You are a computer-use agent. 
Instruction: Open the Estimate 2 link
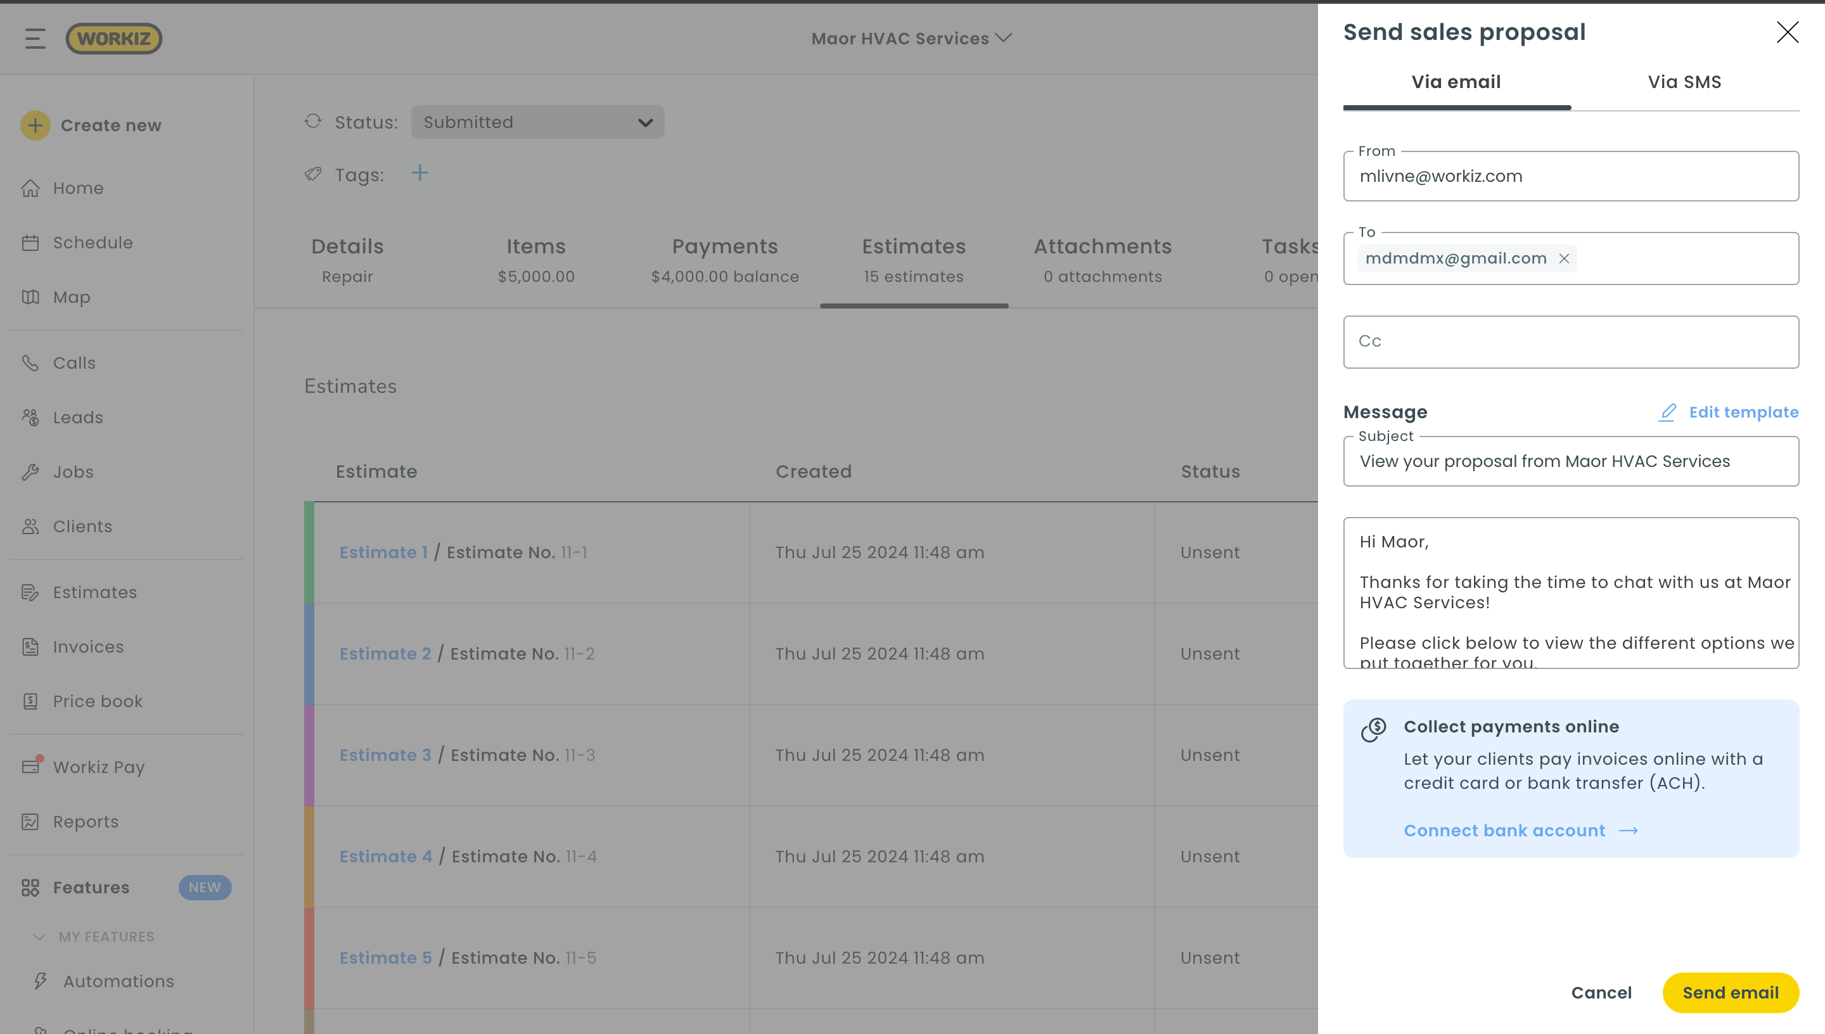pos(385,654)
